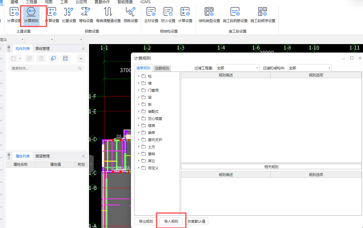
Task: Click the 恢复默认值 button
Action: [x=197, y=221]
